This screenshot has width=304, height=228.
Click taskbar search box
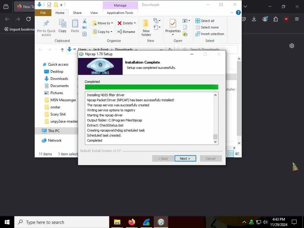pos(62,222)
